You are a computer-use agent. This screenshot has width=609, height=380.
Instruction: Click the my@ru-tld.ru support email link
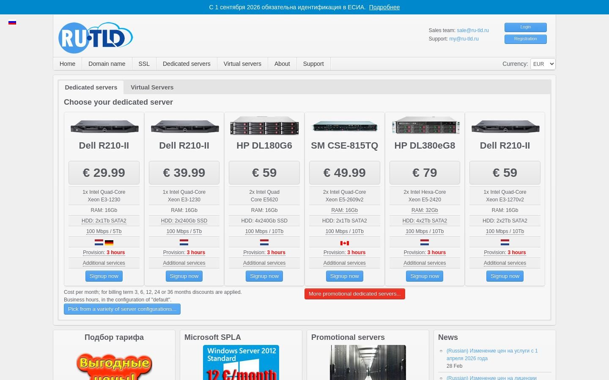coord(464,39)
